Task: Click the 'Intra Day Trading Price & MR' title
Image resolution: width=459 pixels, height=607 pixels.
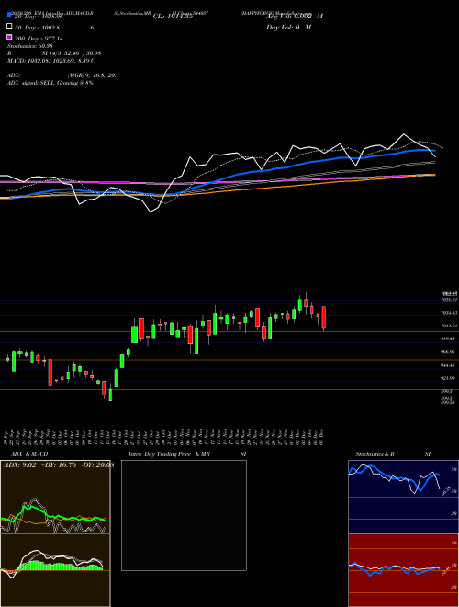Action: [169, 454]
